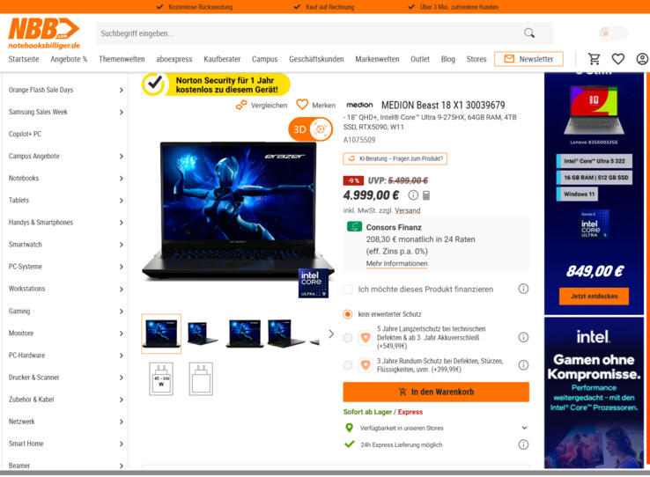This screenshot has height=477, width=650.
Task: Click the search magnifier icon
Action: tap(529, 33)
